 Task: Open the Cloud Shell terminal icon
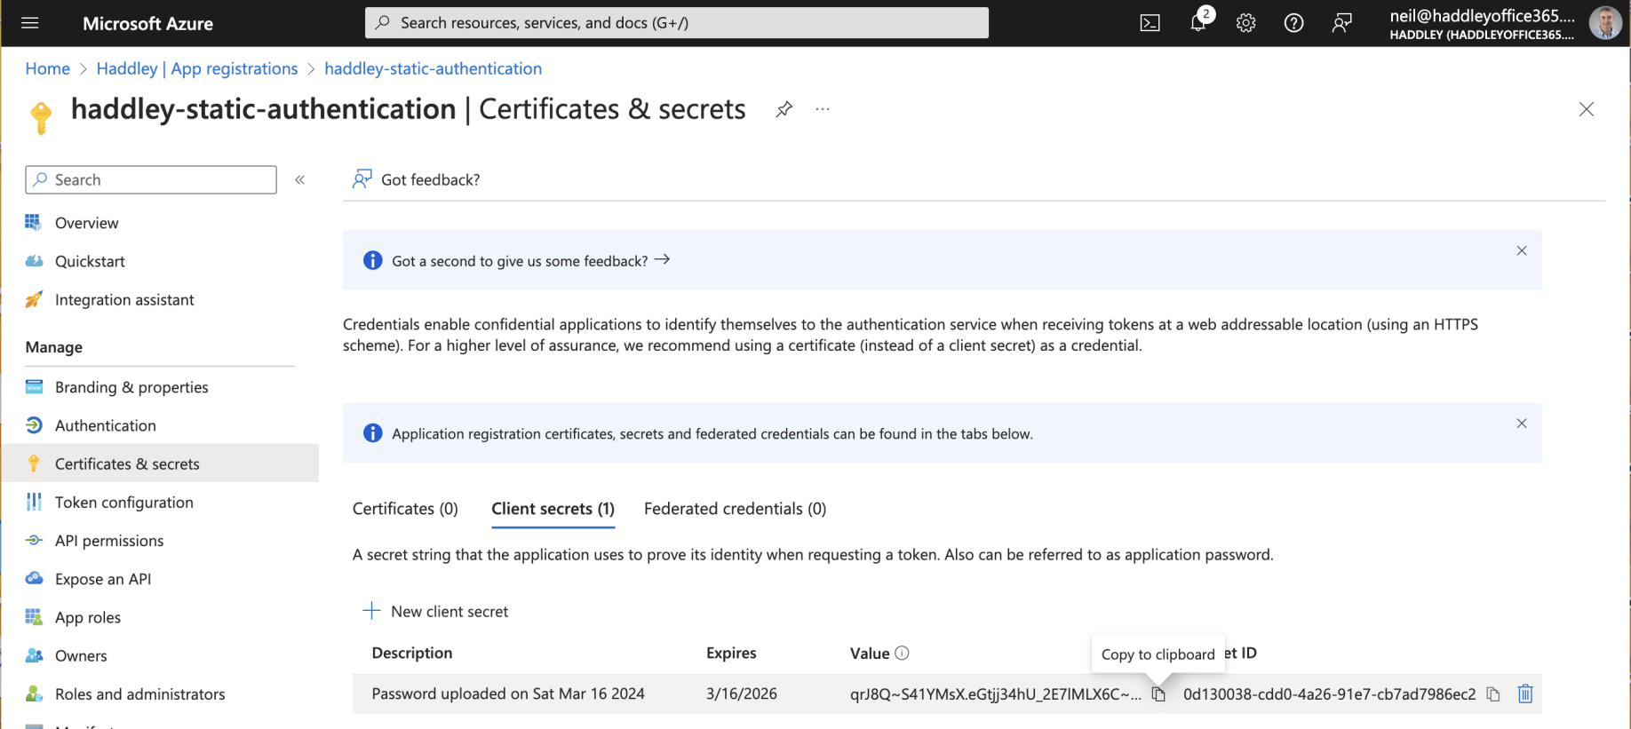pyautogui.click(x=1150, y=23)
